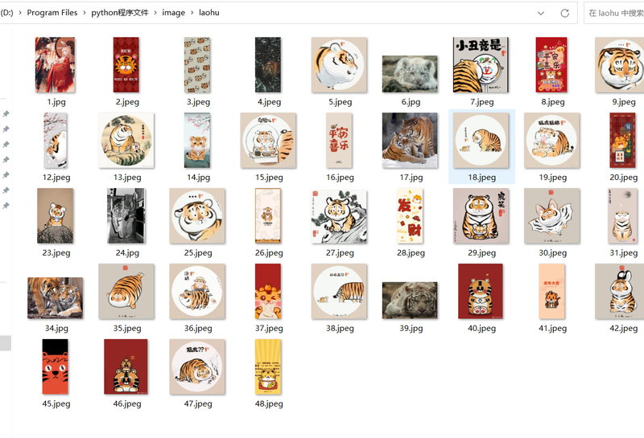The width and height of the screenshot is (644, 438).
Task: Select the plum blossom image 12.jpeg
Action: [55, 141]
